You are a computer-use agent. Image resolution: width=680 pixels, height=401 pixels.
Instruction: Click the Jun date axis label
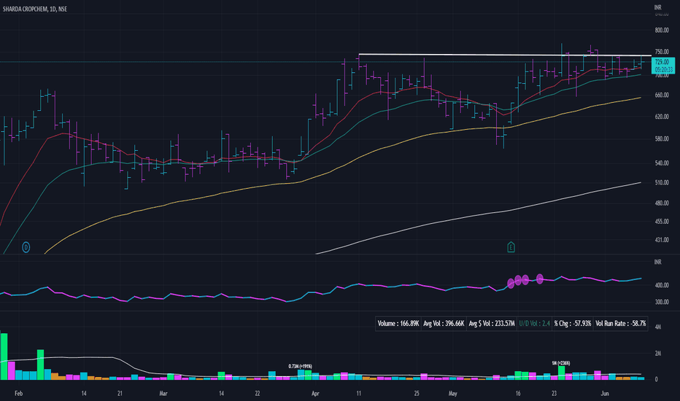(605, 394)
